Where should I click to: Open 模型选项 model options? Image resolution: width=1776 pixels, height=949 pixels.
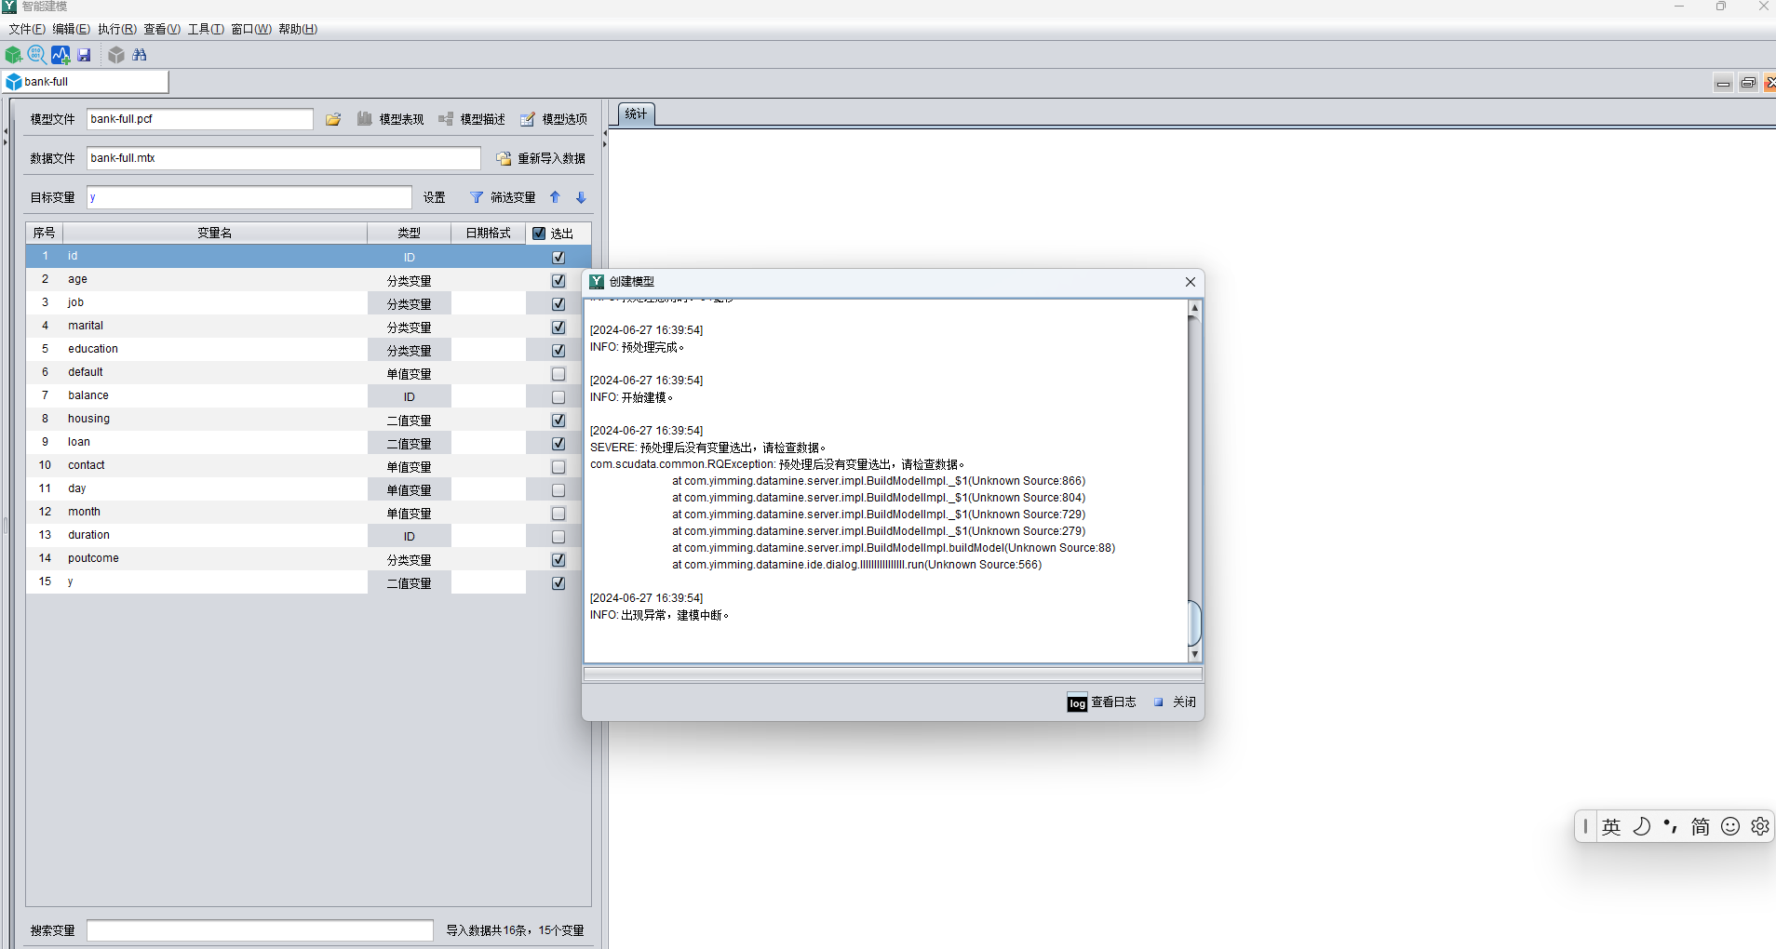[x=554, y=119]
